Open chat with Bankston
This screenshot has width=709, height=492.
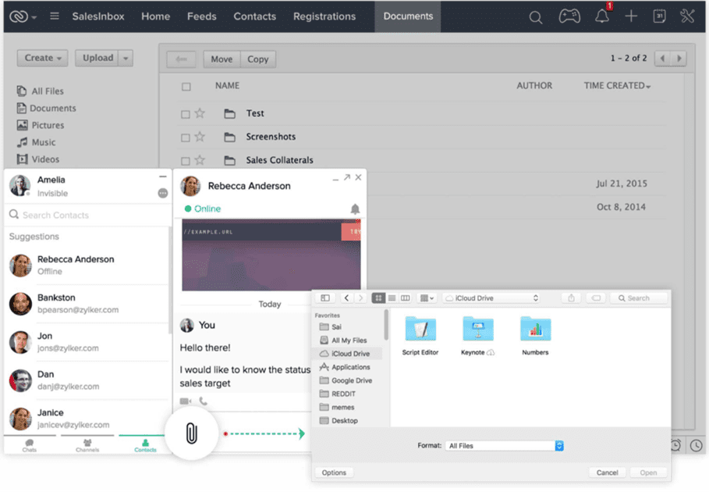pyautogui.click(x=88, y=303)
